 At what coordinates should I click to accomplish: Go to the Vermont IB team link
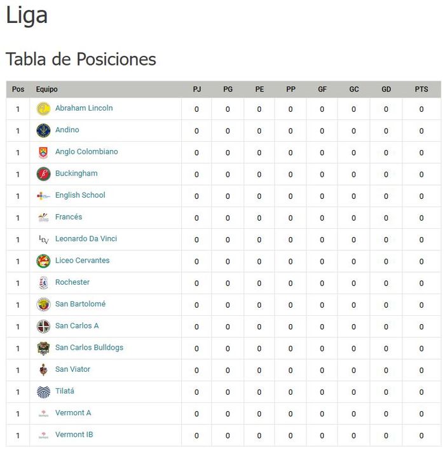point(74,435)
